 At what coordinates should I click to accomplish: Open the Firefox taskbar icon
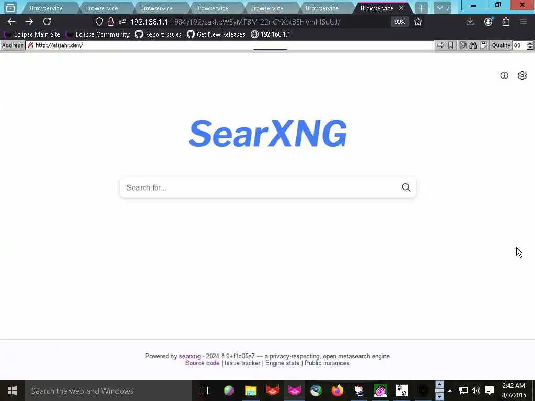point(338,391)
